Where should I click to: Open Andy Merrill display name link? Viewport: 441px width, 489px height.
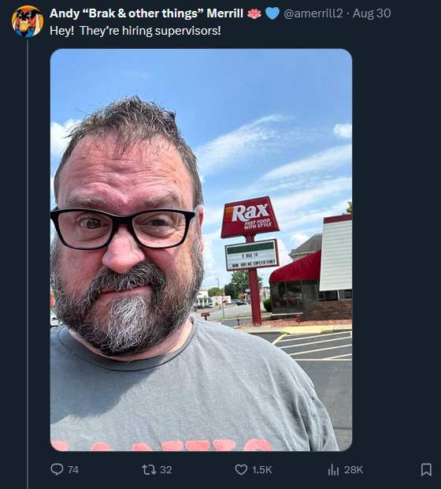pos(146,13)
